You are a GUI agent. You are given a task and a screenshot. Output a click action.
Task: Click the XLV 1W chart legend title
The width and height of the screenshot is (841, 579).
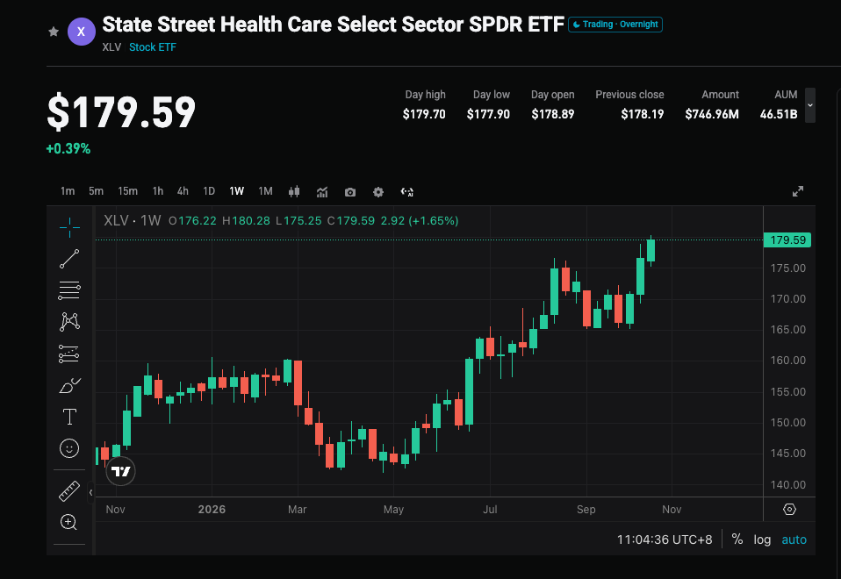(132, 220)
